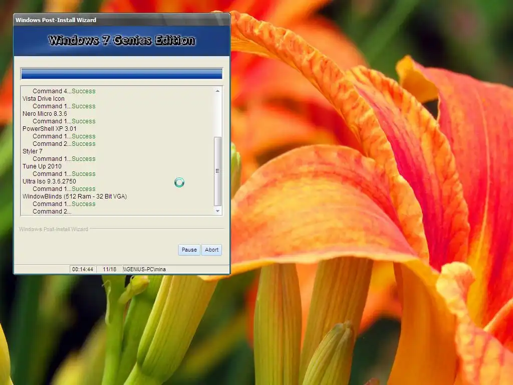This screenshot has width=513, height=385.
Task: Click Command 1...Success under Vista Drive Icon
Action: (64, 106)
